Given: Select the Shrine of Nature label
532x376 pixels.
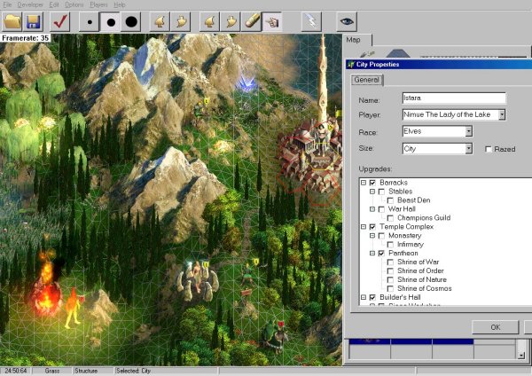Looking at the screenshot, I should pyautogui.click(x=422, y=279).
